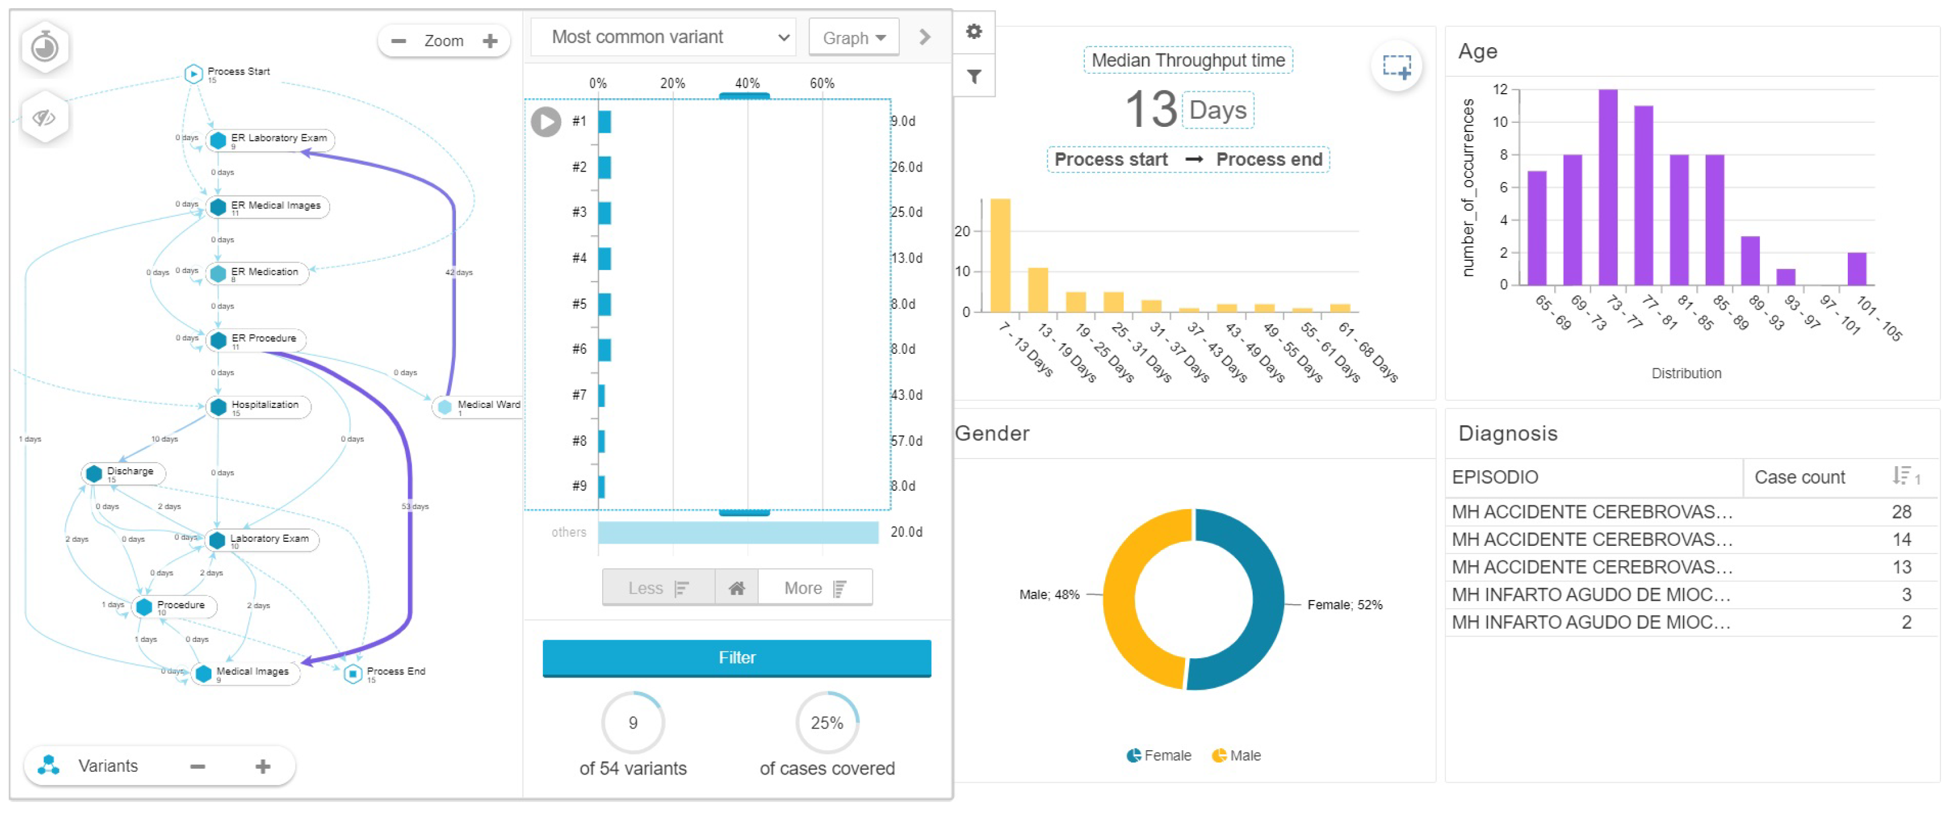
Task: Click the EPISODIO column header
Action: [x=1494, y=478]
